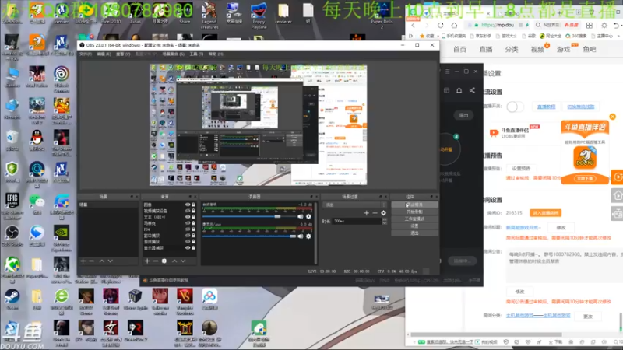Screen dimensions: 623x350
Task: Toggle visibility of the 图像 source
Action: (x=188, y=205)
